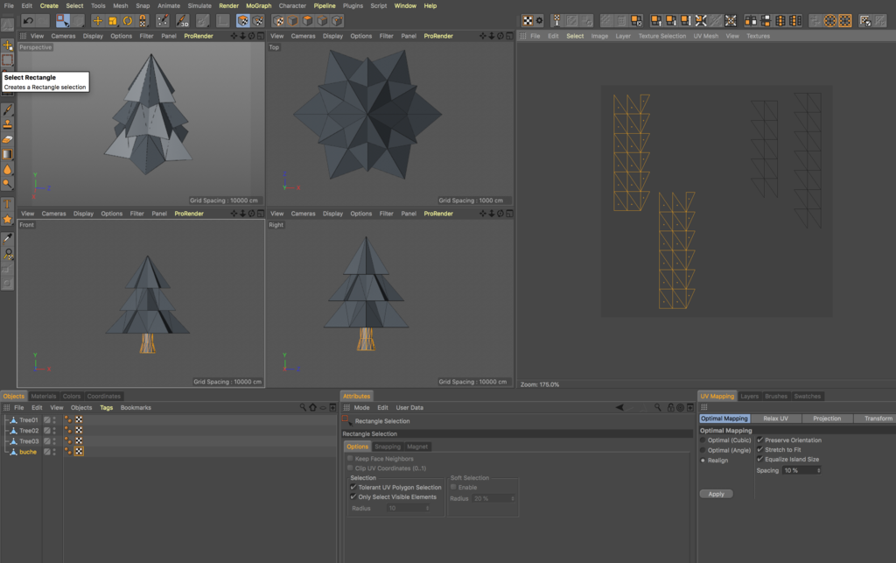Open the Tags menu in Objects manager
This screenshot has height=563, width=896.
pyautogui.click(x=106, y=407)
